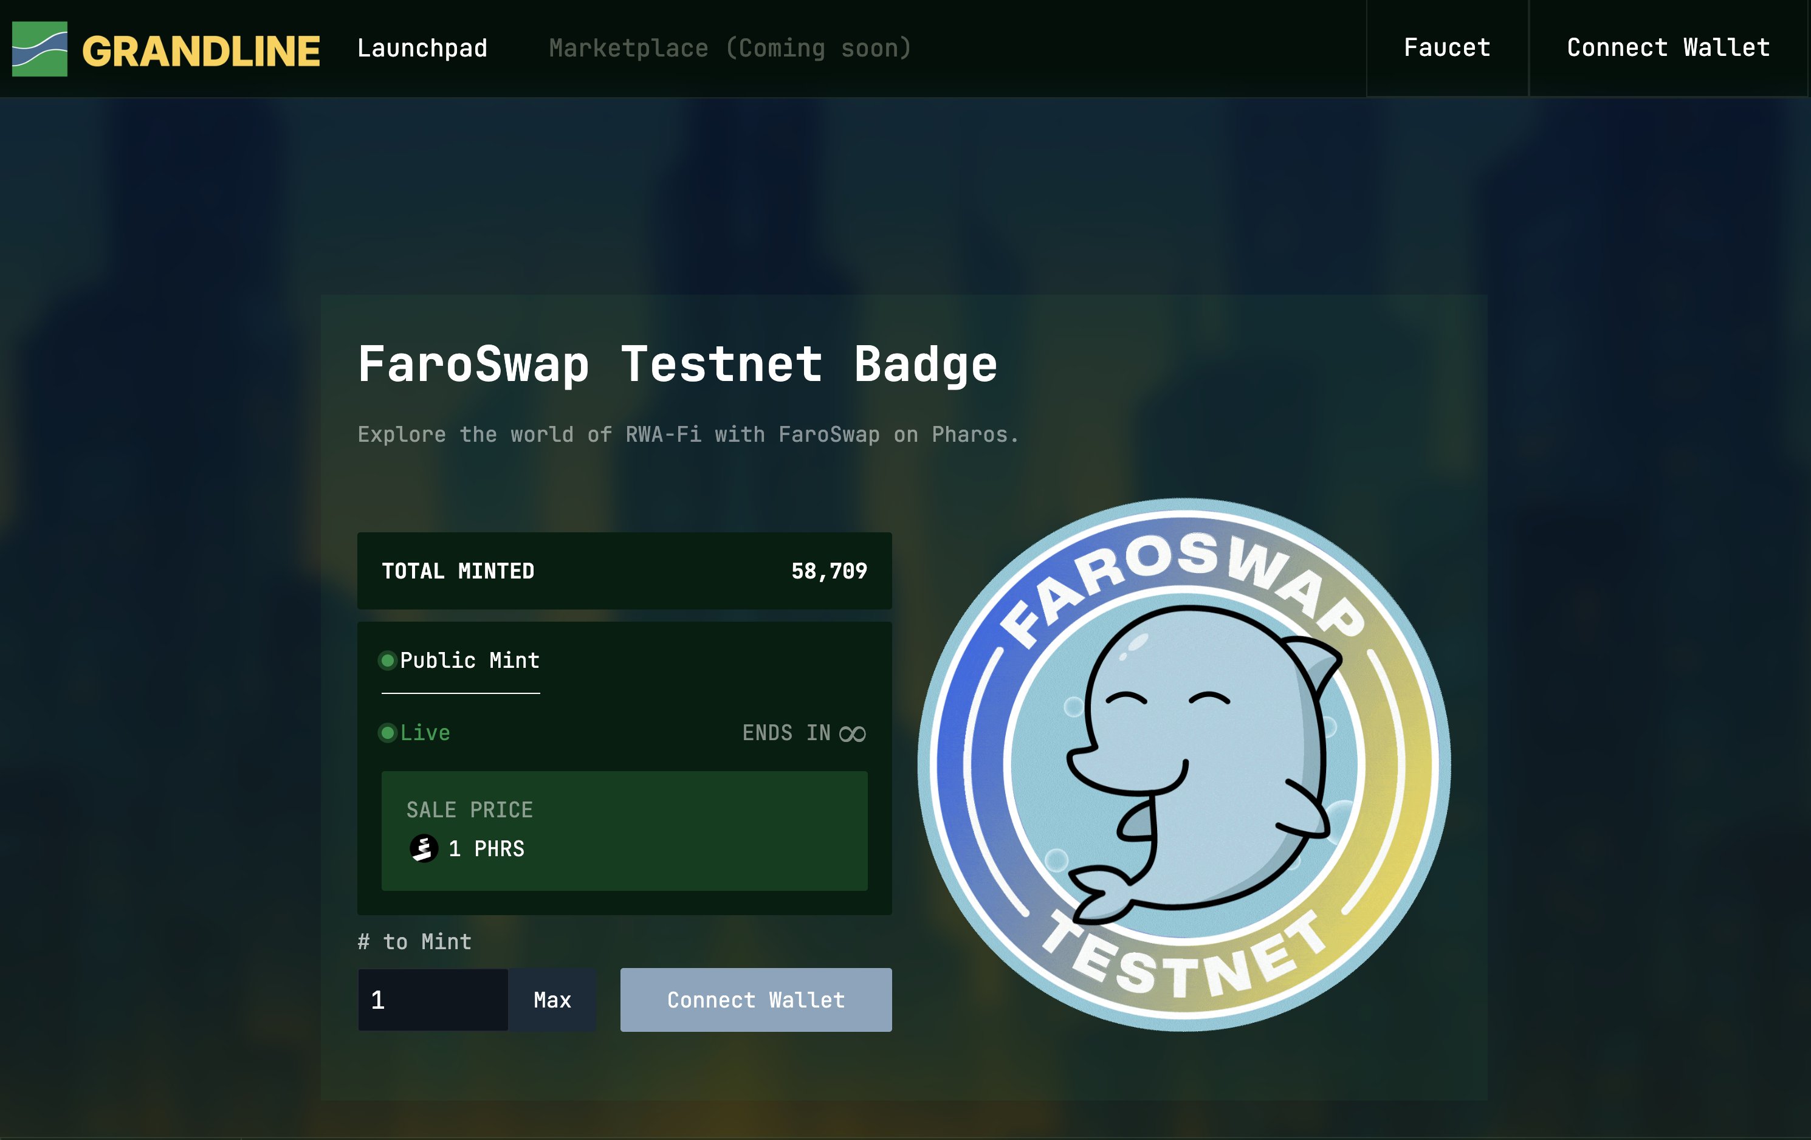Select the Public Mint tab

(x=469, y=660)
